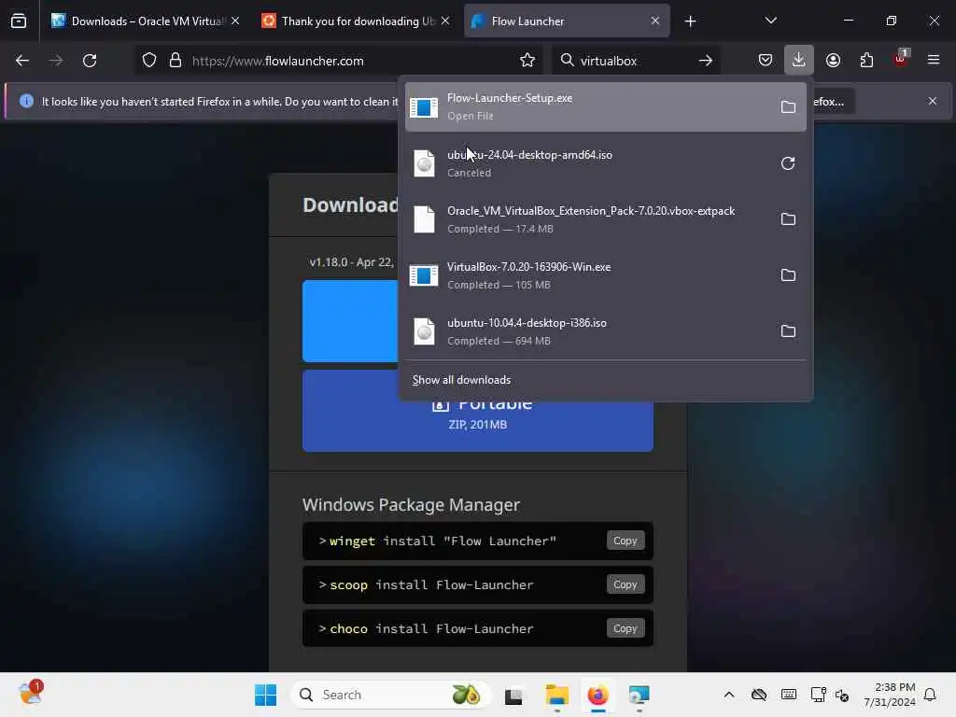Close the Flow Launcher tab

(654, 21)
